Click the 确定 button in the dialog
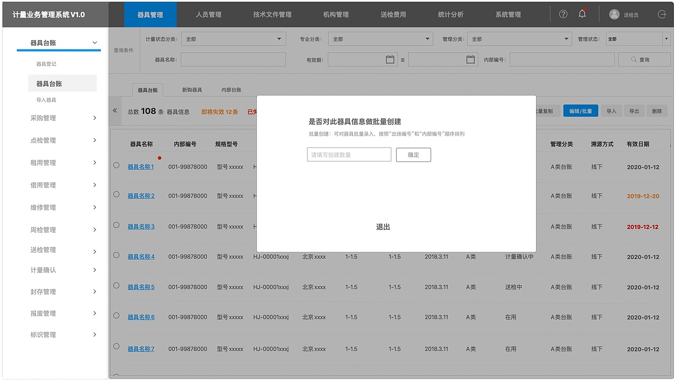Screen dimensions: 676x381 [x=414, y=155]
